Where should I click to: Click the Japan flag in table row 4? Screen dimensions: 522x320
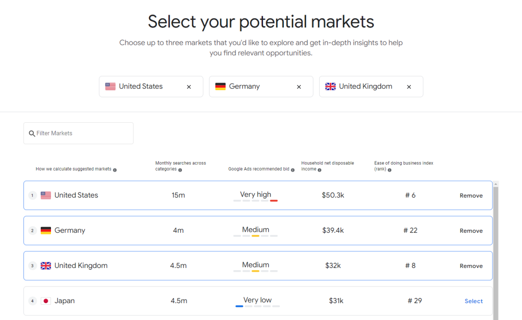[46, 301]
